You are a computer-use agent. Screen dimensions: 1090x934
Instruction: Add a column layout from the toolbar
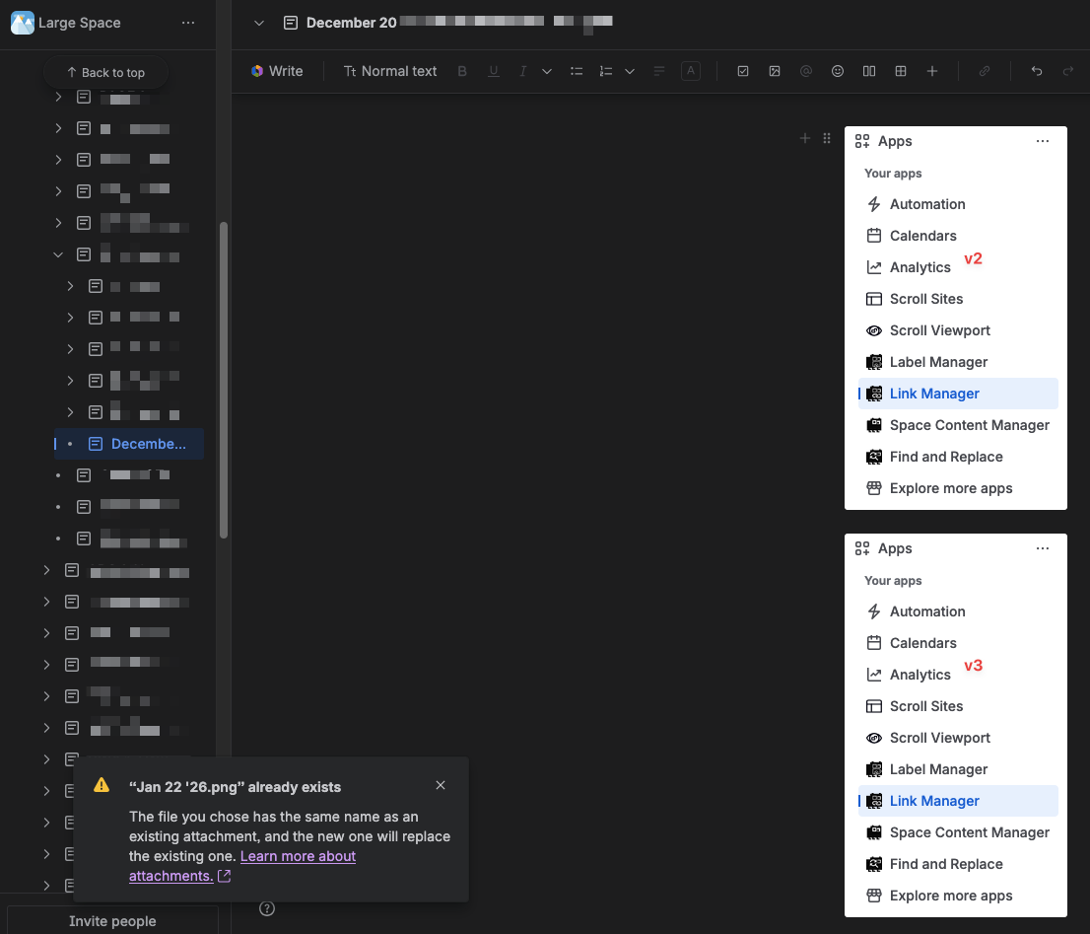pos(869,71)
